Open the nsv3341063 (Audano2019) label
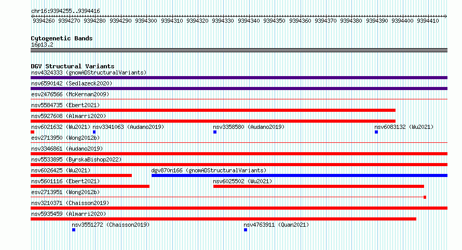This screenshot has height=250, width=462. click(128, 127)
